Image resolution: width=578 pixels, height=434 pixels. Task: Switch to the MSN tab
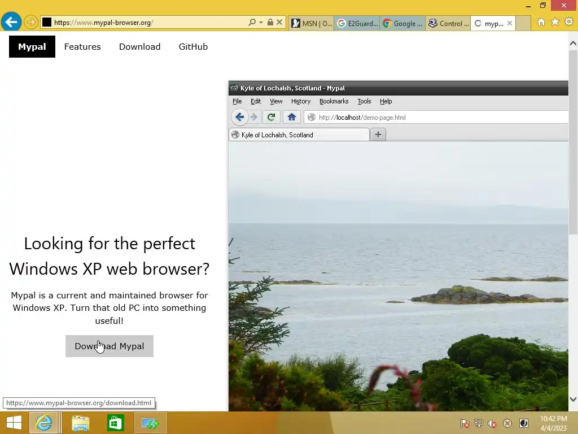312,24
